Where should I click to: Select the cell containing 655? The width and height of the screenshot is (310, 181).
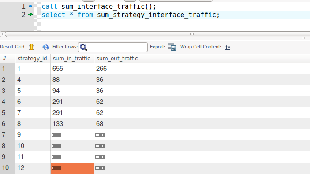(72, 69)
